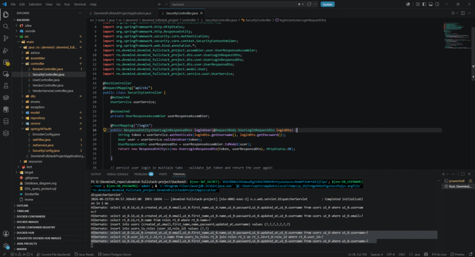
Task: Click the remote window status bar icon
Action: [x=4, y=254]
